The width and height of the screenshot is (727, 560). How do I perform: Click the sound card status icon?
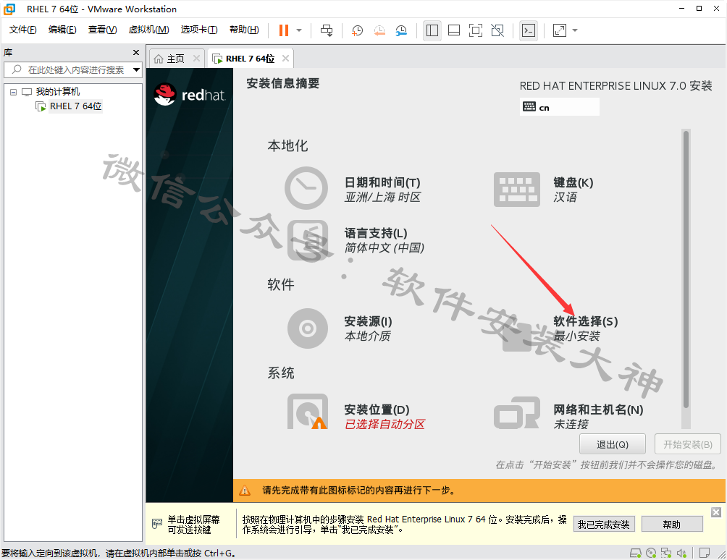click(681, 553)
